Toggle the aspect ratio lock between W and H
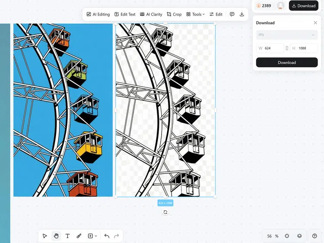 (x=287, y=48)
